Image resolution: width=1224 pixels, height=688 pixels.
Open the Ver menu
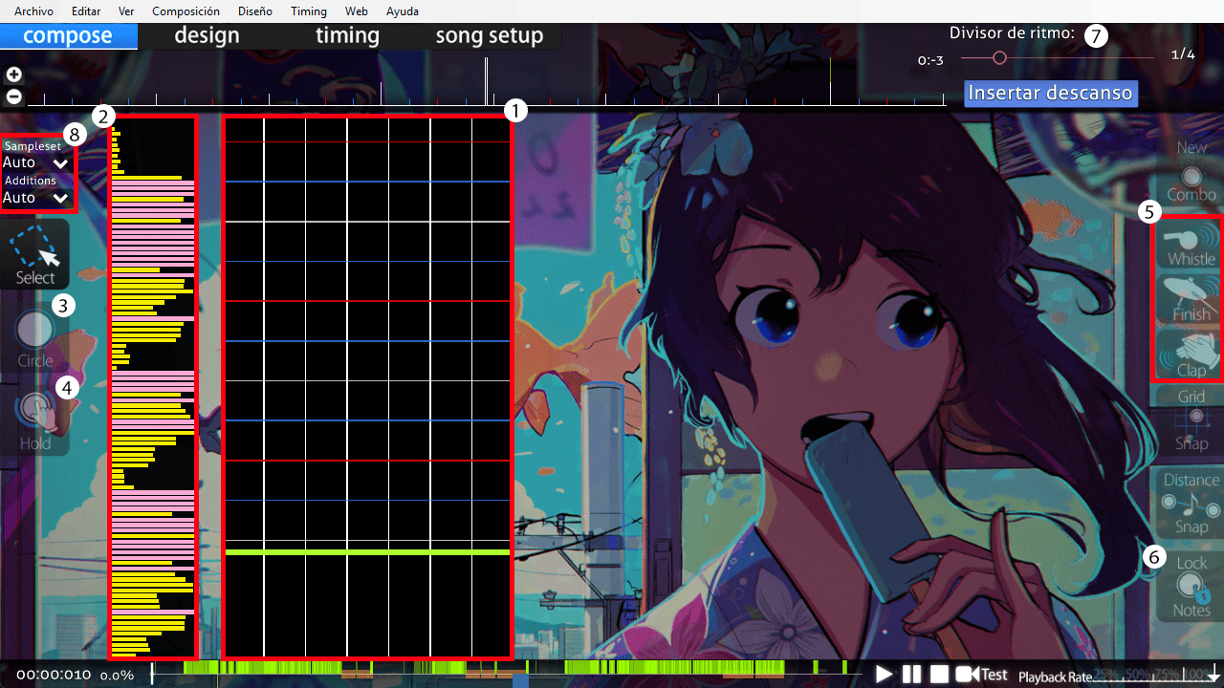coord(126,11)
